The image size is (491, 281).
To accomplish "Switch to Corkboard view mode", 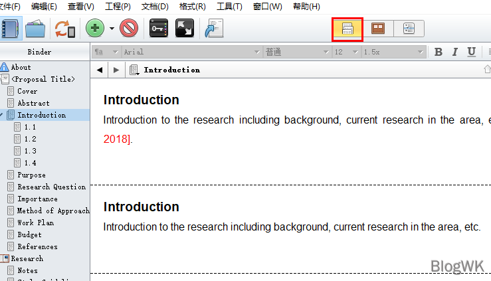I will tap(378, 29).
